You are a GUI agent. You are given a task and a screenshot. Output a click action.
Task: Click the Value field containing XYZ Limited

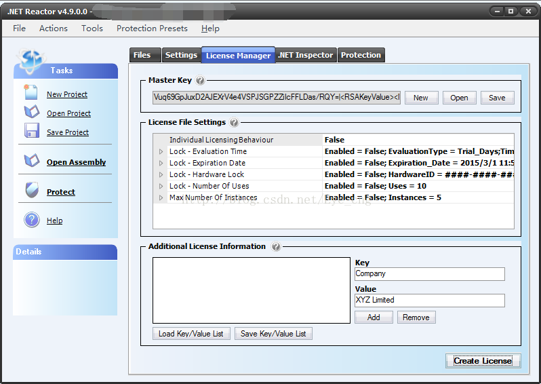pyautogui.click(x=430, y=301)
